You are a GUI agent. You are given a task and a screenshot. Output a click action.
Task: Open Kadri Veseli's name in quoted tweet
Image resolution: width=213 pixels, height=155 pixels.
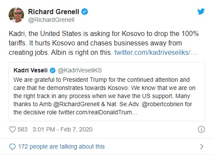(30, 70)
